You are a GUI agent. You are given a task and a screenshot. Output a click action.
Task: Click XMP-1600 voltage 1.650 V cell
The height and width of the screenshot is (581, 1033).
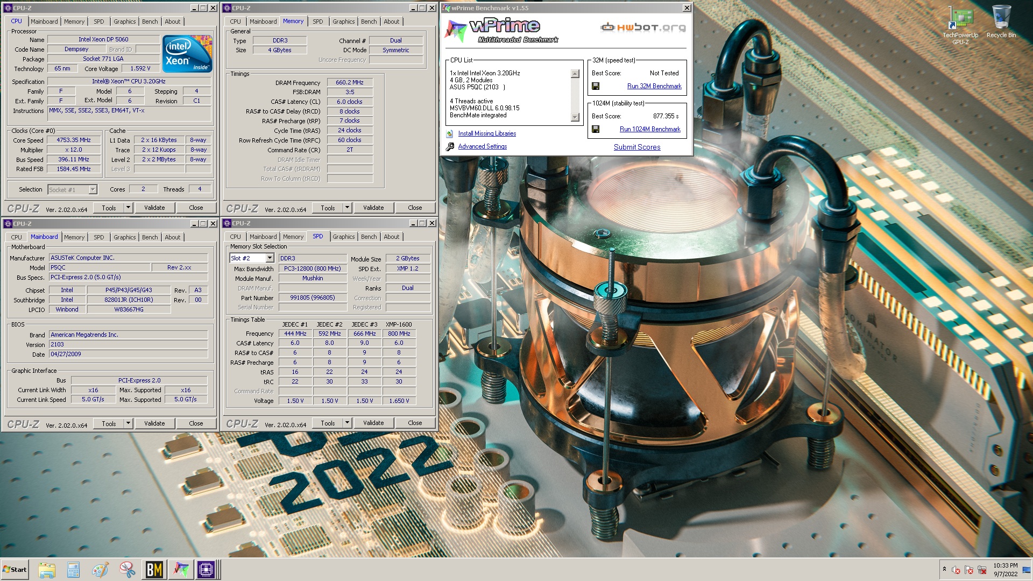pyautogui.click(x=399, y=401)
